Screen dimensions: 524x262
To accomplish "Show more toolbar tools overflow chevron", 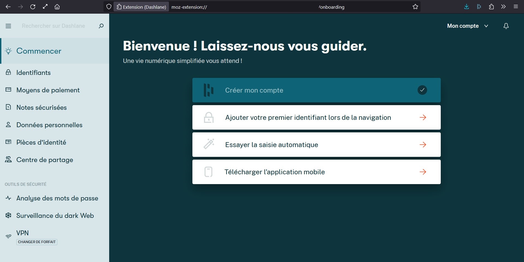I will (503, 7).
